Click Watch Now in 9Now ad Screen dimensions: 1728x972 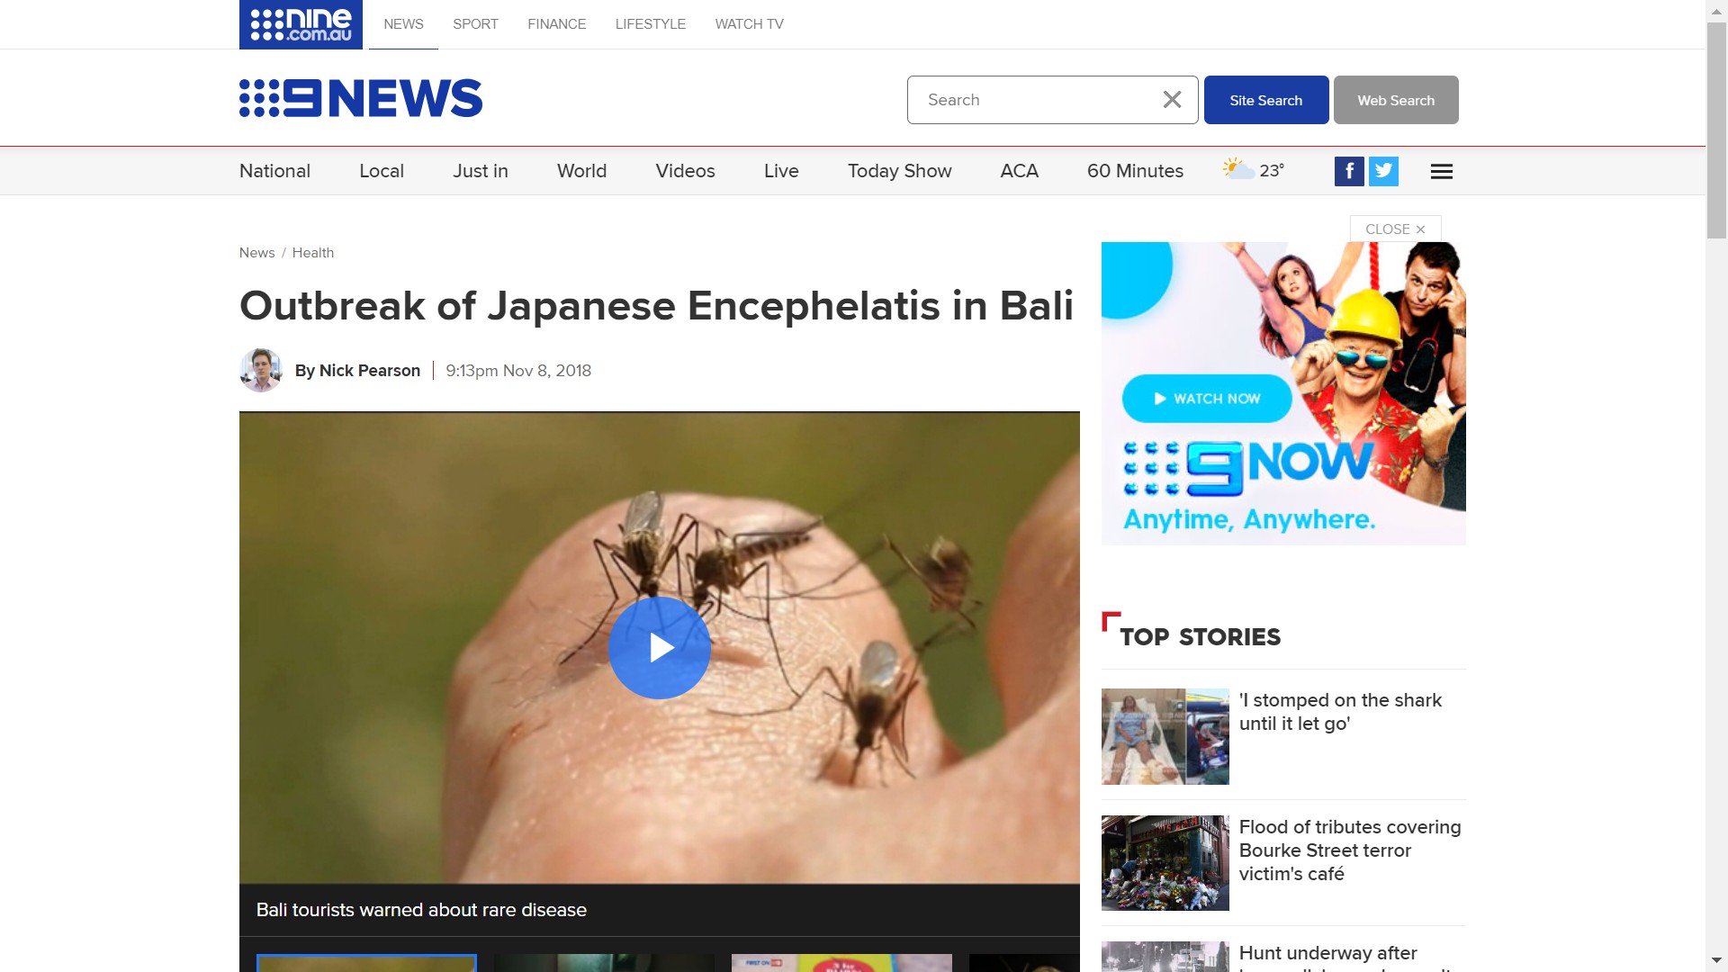(x=1207, y=399)
